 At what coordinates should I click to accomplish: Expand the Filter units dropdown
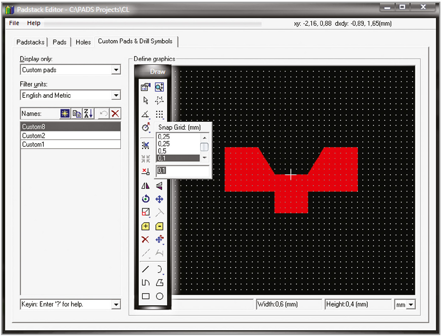116,95
